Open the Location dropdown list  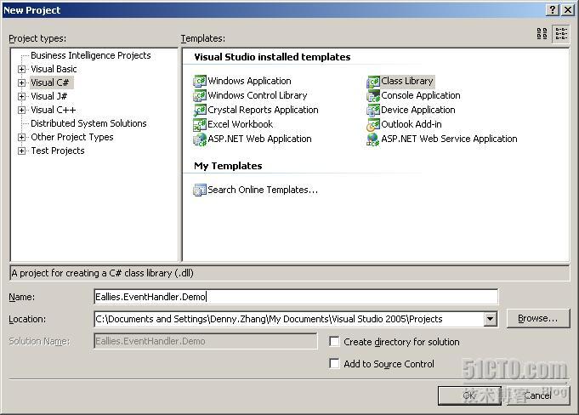(x=490, y=319)
